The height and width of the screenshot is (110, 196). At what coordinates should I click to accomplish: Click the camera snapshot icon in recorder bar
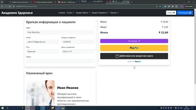pyautogui.click(x=113, y=1)
